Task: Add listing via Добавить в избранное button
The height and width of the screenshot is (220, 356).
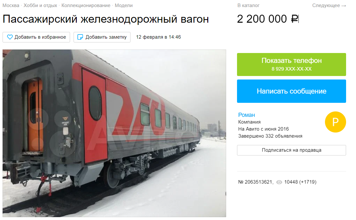Action: 36,37
